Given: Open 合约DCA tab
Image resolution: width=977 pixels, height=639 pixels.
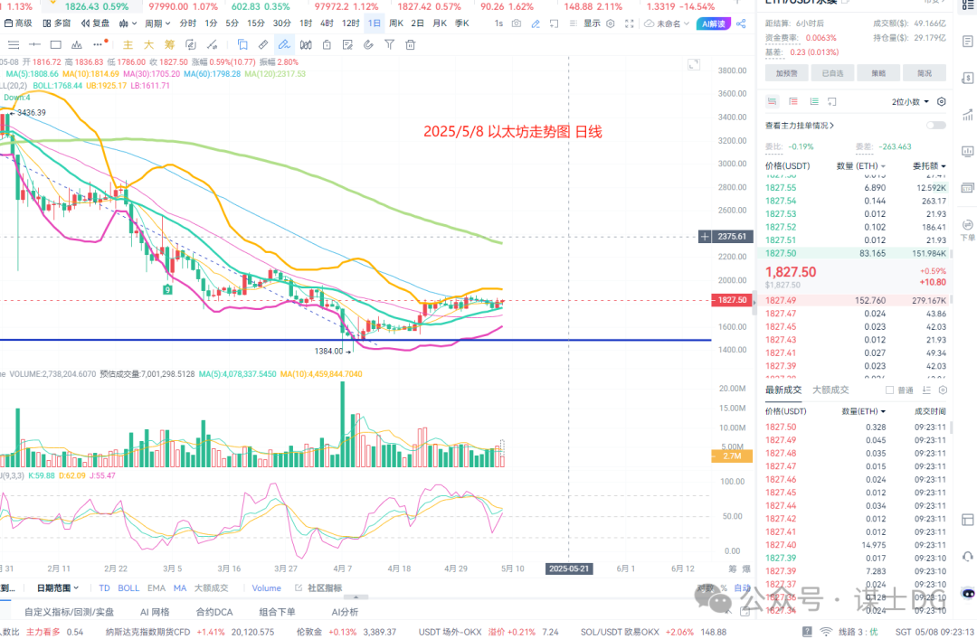Looking at the screenshot, I should coord(214,612).
